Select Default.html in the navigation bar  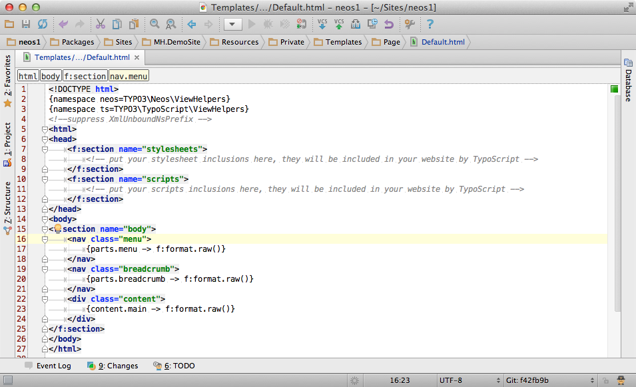tap(438, 42)
